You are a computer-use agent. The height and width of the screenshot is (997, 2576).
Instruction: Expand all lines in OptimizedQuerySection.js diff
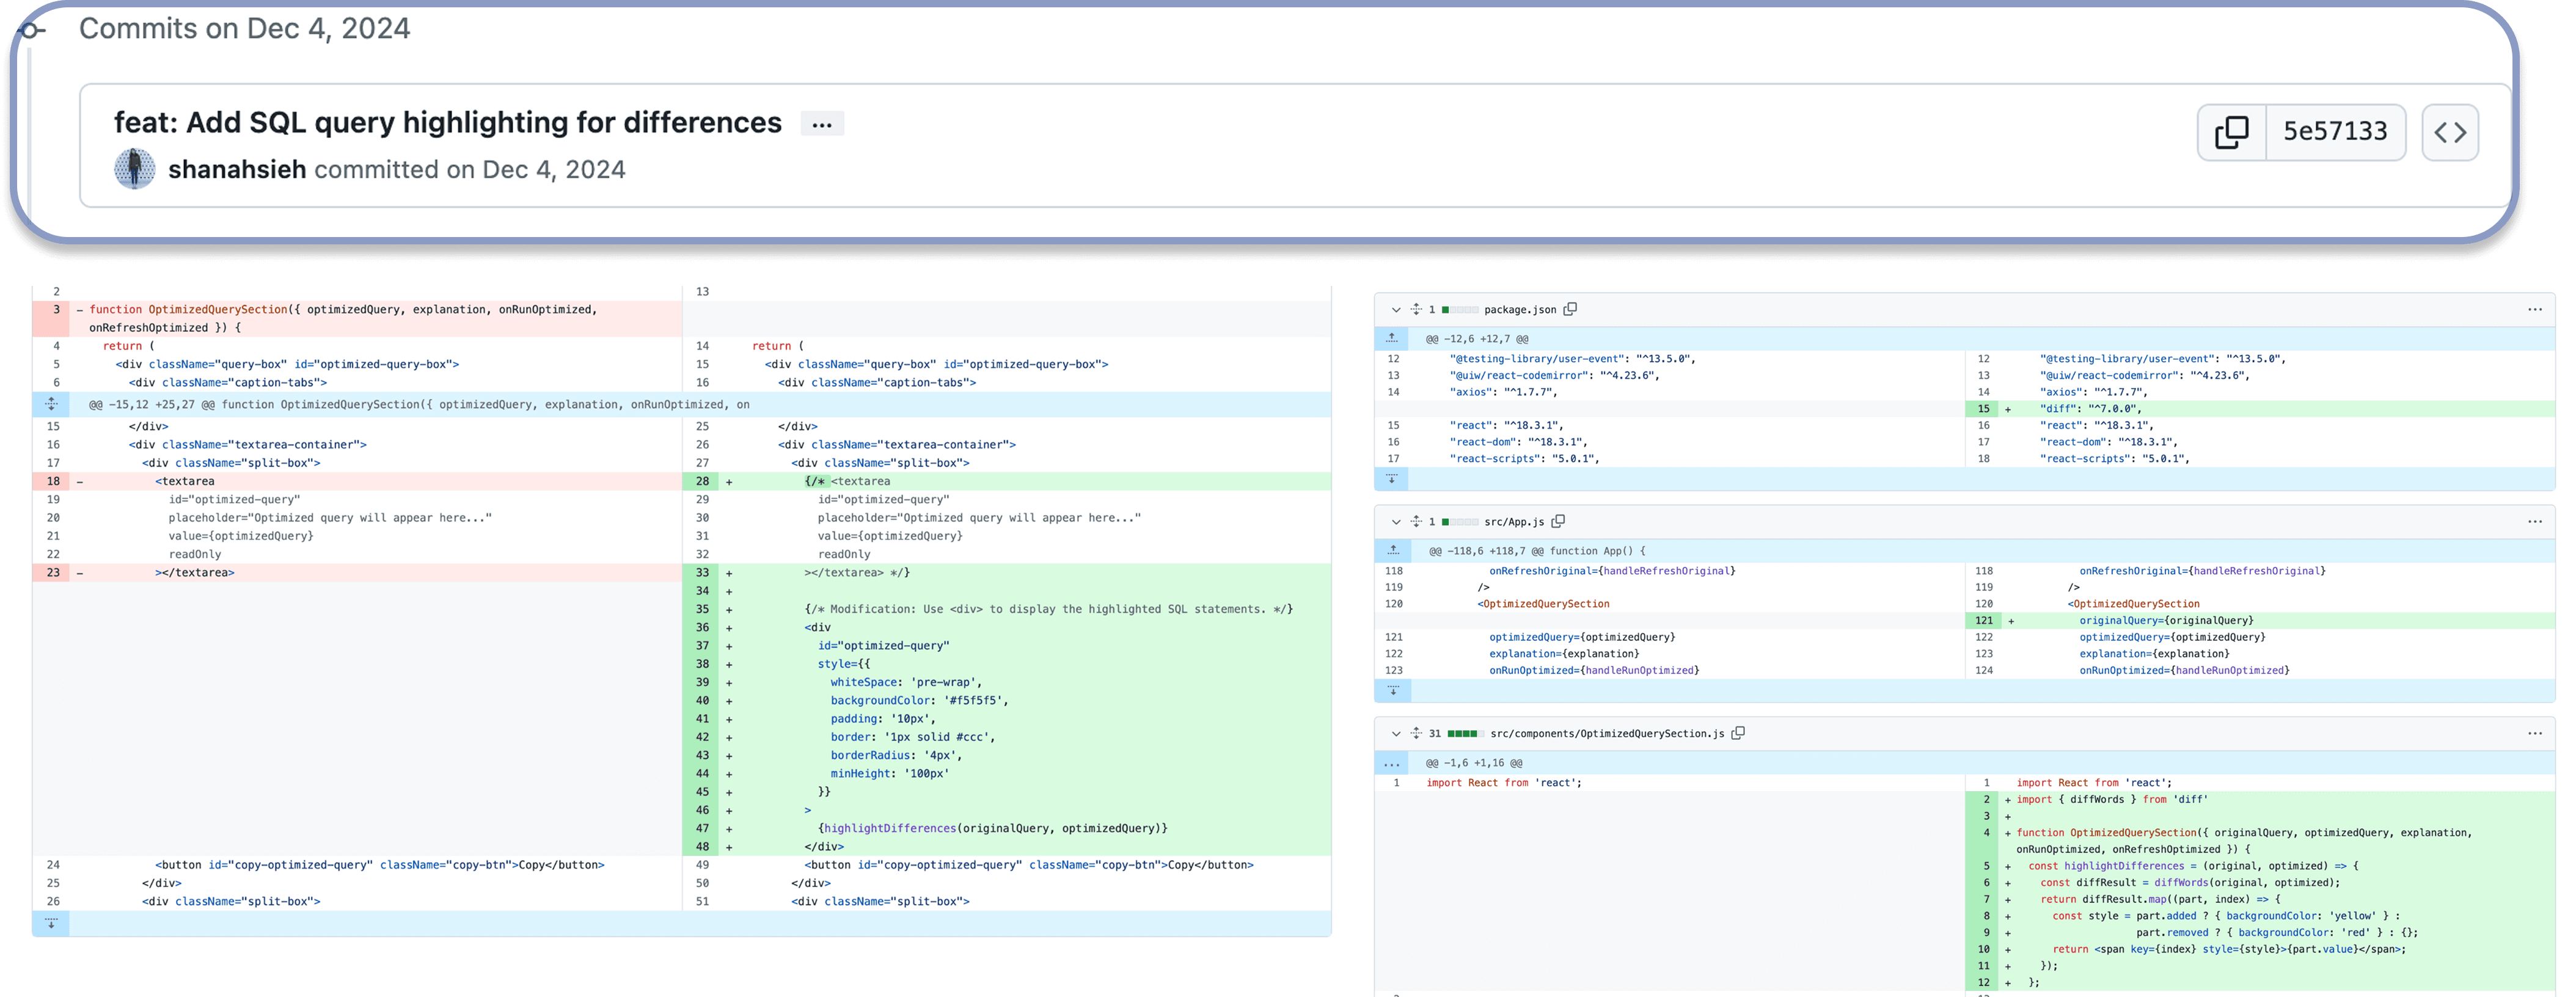[1416, 733]
